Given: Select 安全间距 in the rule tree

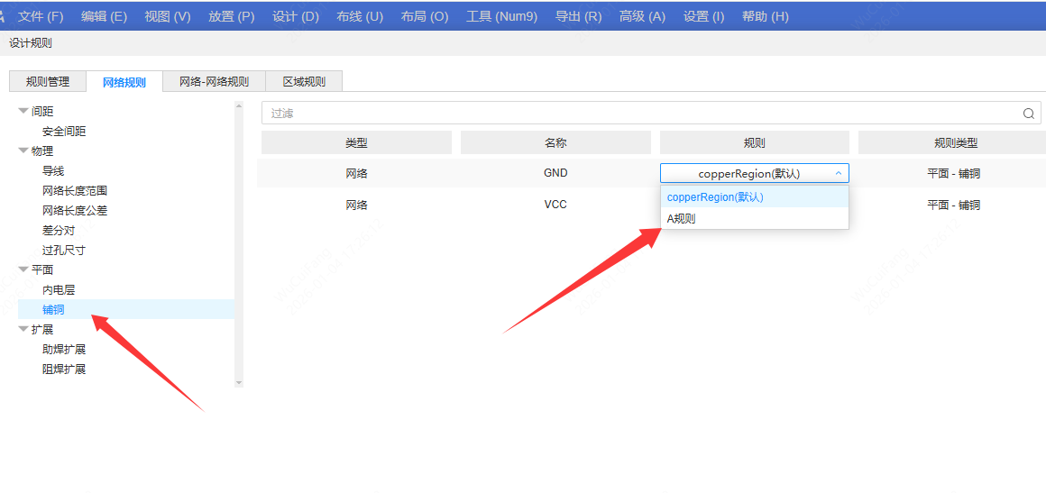Looking at the screenshot, I should 64,131.
